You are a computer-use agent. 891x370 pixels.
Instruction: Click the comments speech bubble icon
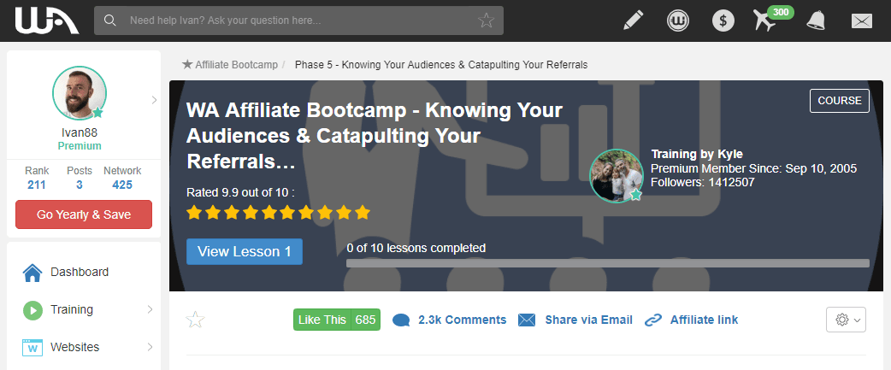[x=401, y=320]
